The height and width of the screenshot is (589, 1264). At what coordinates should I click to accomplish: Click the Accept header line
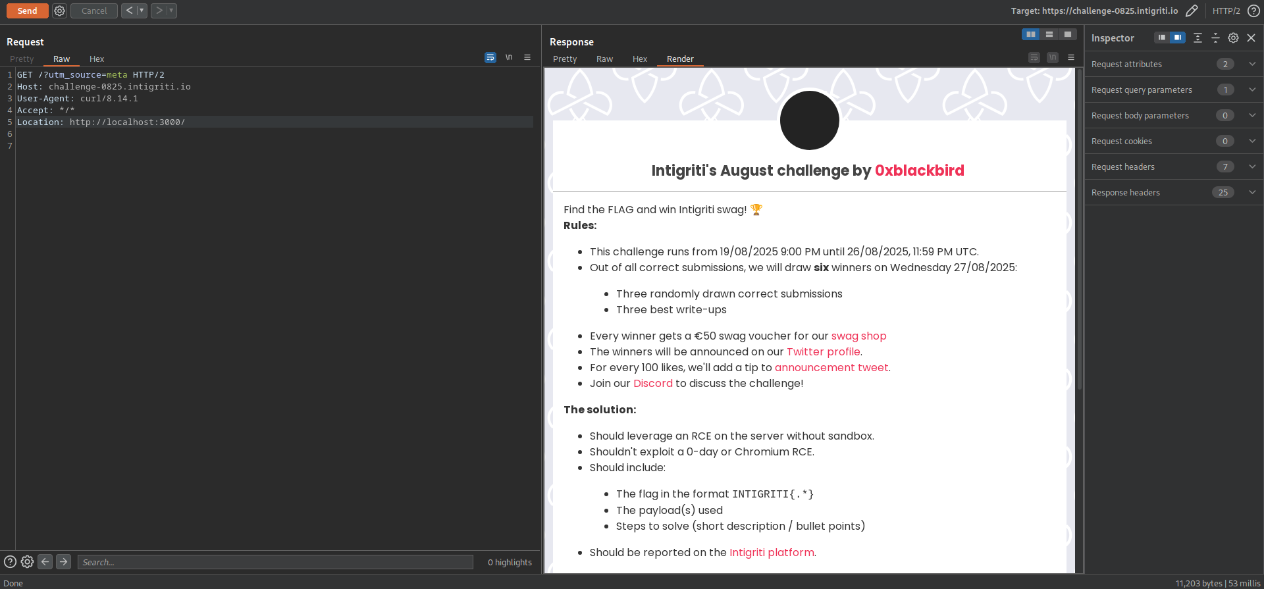46,110
